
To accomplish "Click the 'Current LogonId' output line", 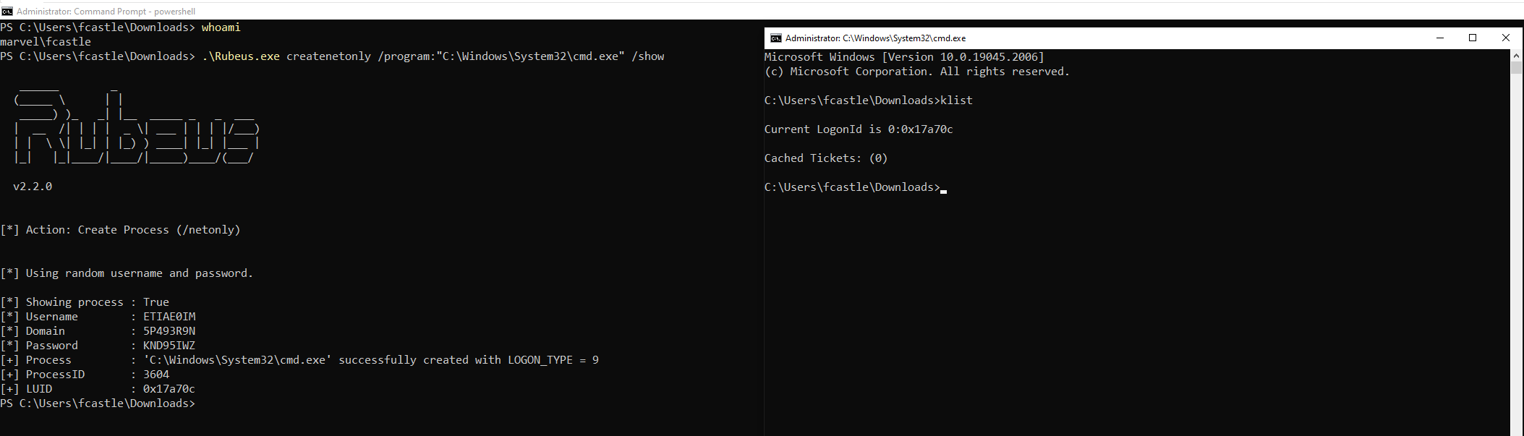I will pos(858,129).
